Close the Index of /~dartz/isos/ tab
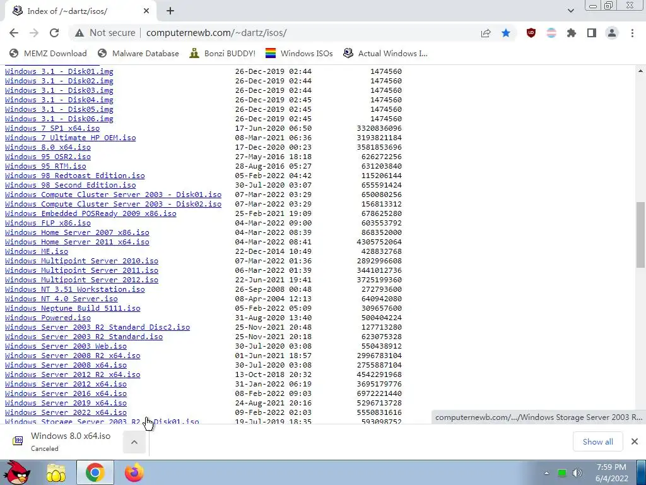 (146, 11)
